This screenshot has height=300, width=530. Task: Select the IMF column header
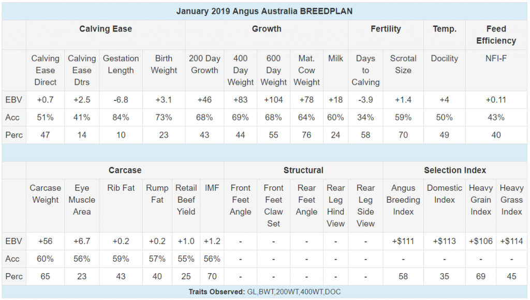(x=212, y=188)
